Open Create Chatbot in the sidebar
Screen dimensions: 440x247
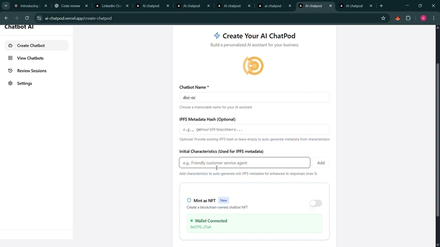click(x=37, y=45)
